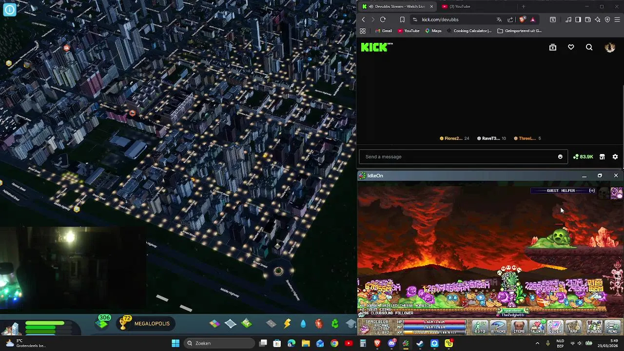This screenshot has width=624, height=351.
Task: Open the Cooking Calculator bookmark
Action: point(468,31)
